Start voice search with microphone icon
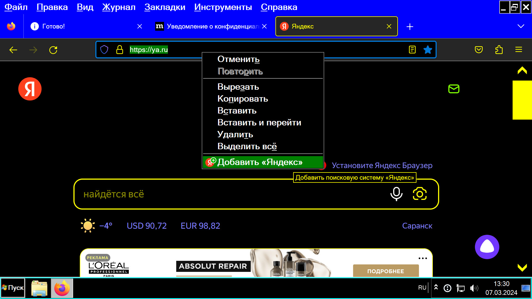Screen dimensions: 532x299 [x=396, y=194]
